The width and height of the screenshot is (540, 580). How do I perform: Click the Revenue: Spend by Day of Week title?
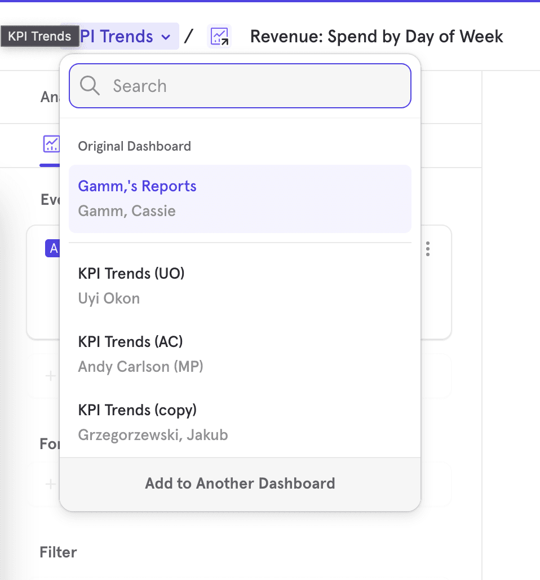pos(376,37)
